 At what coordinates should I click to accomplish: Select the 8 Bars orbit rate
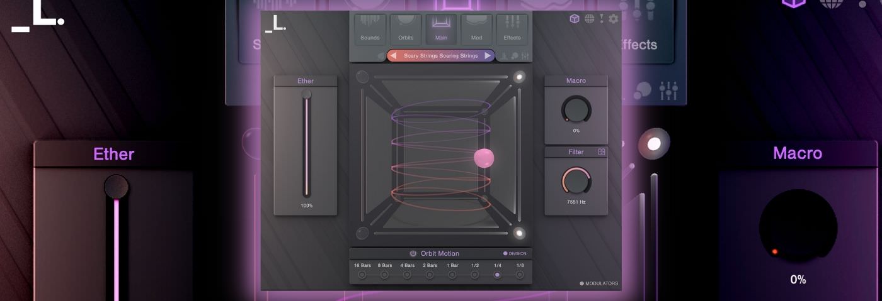[384, 275]
